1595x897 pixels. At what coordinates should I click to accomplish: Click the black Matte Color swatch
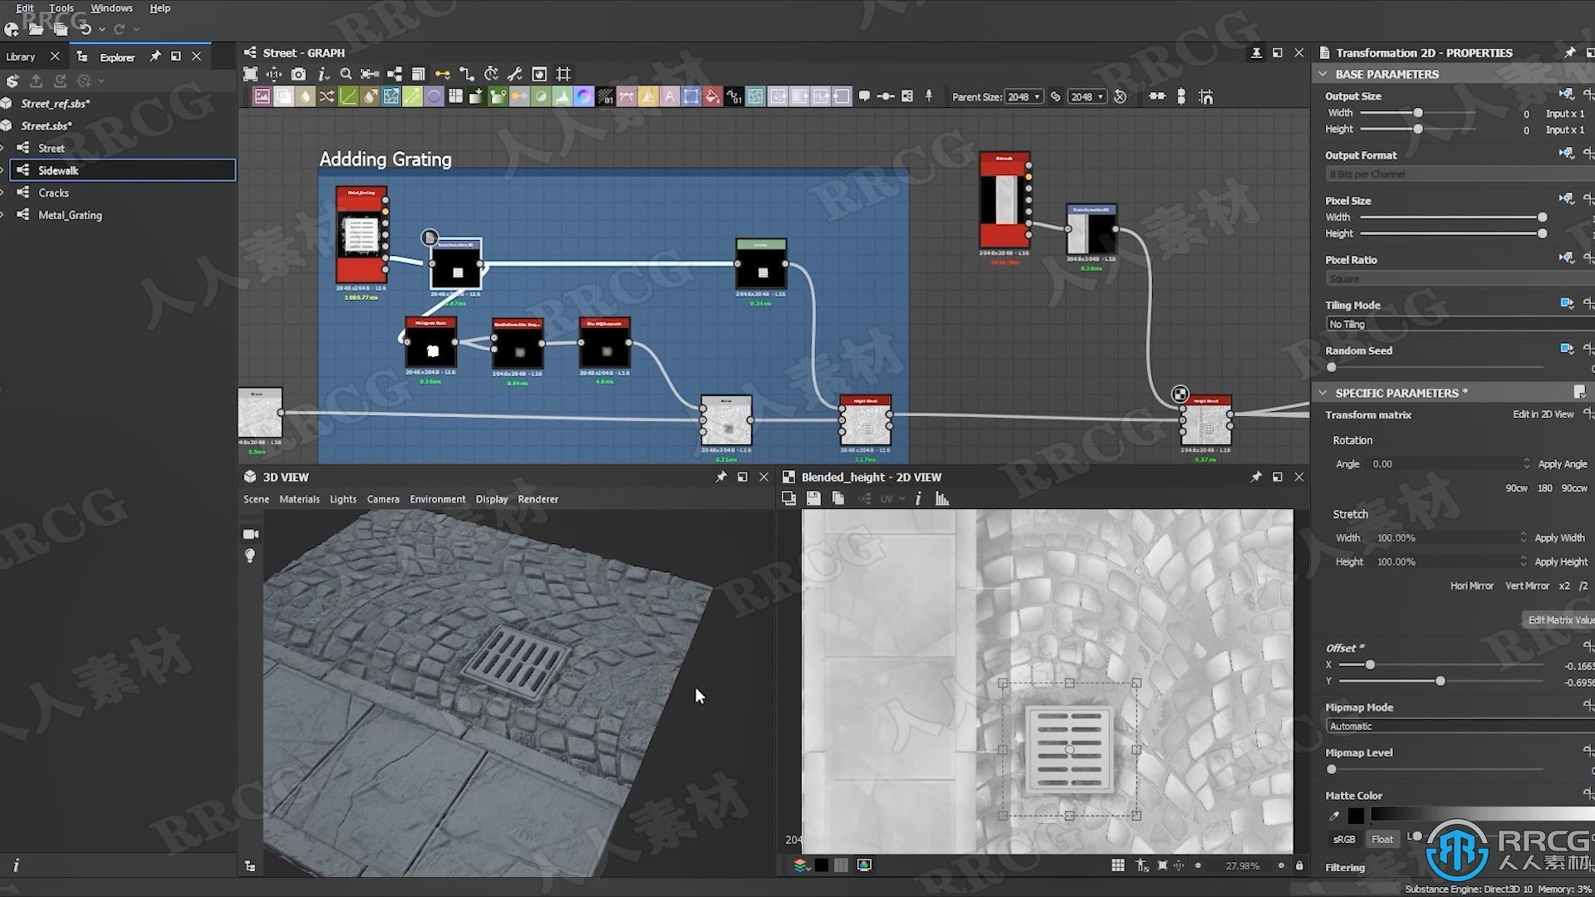pos(1356,816)
